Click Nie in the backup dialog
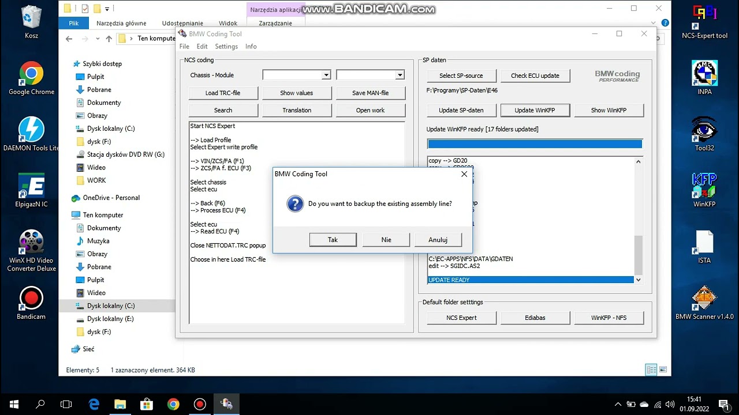Image resolution: width=739 pixels, height=415 pixels. point(386,240)
